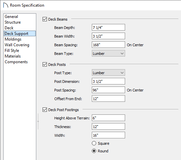Go to the Deck panel
Screen dimensions: 181x160
[x=9, y=28]
